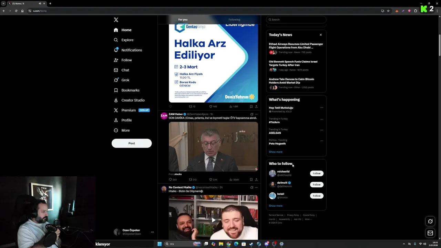Switch to the For you tab
The width and height of the screenshot is (441, 248).
183,20
